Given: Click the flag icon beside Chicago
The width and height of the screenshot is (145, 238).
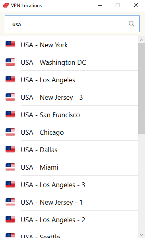Looking at the screenshot, I should [x=10, y=132].
